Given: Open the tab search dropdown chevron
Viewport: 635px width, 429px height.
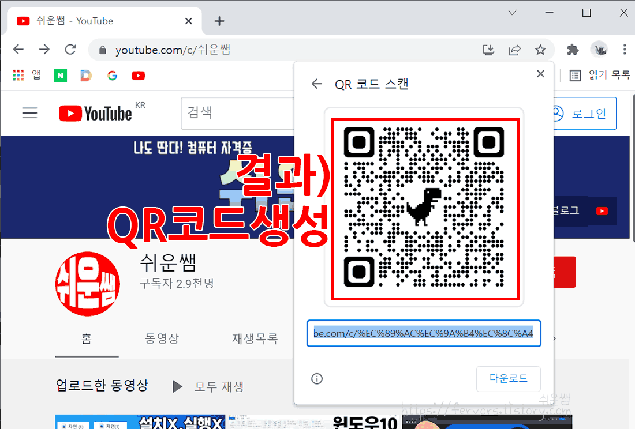Looking at the screenshot, I should [512, 13].
